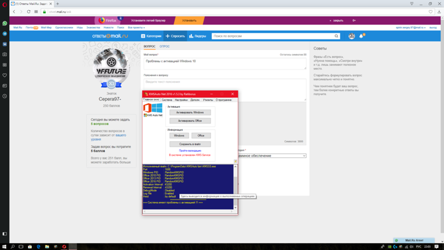
Task: Click the KMS Auto Net logo image
Action: (153, 110)
